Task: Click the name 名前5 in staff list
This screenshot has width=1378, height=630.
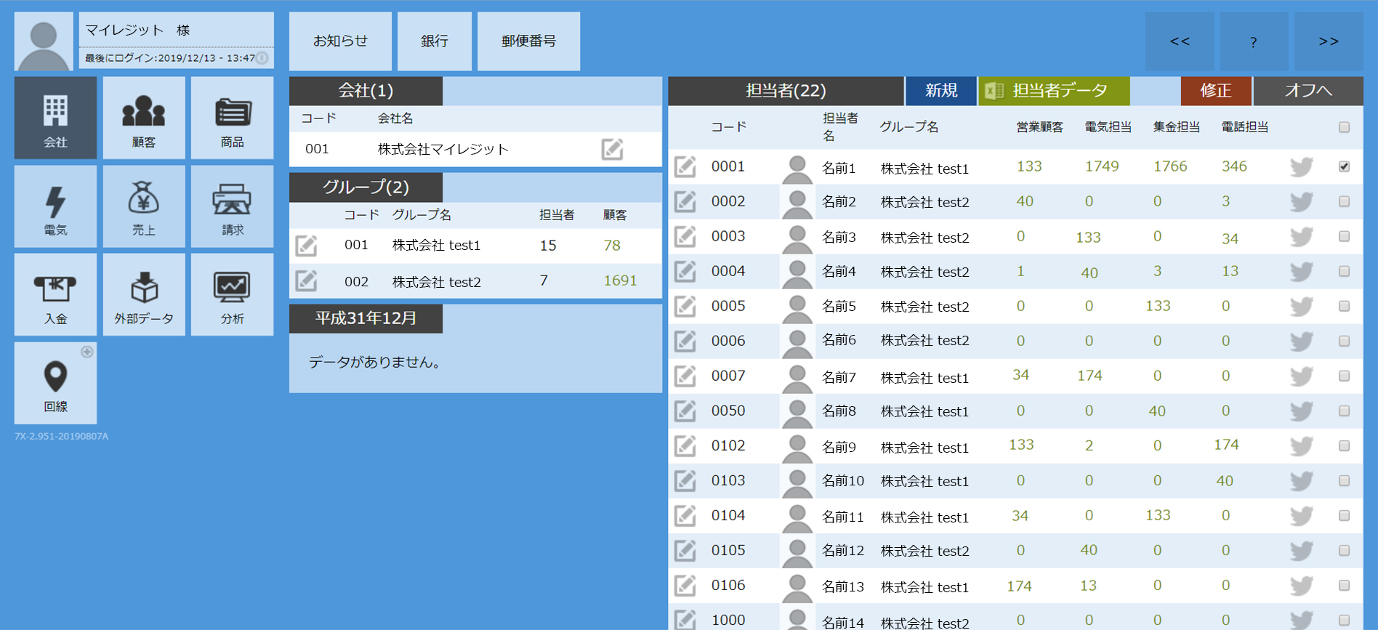Action: [839, 307]
